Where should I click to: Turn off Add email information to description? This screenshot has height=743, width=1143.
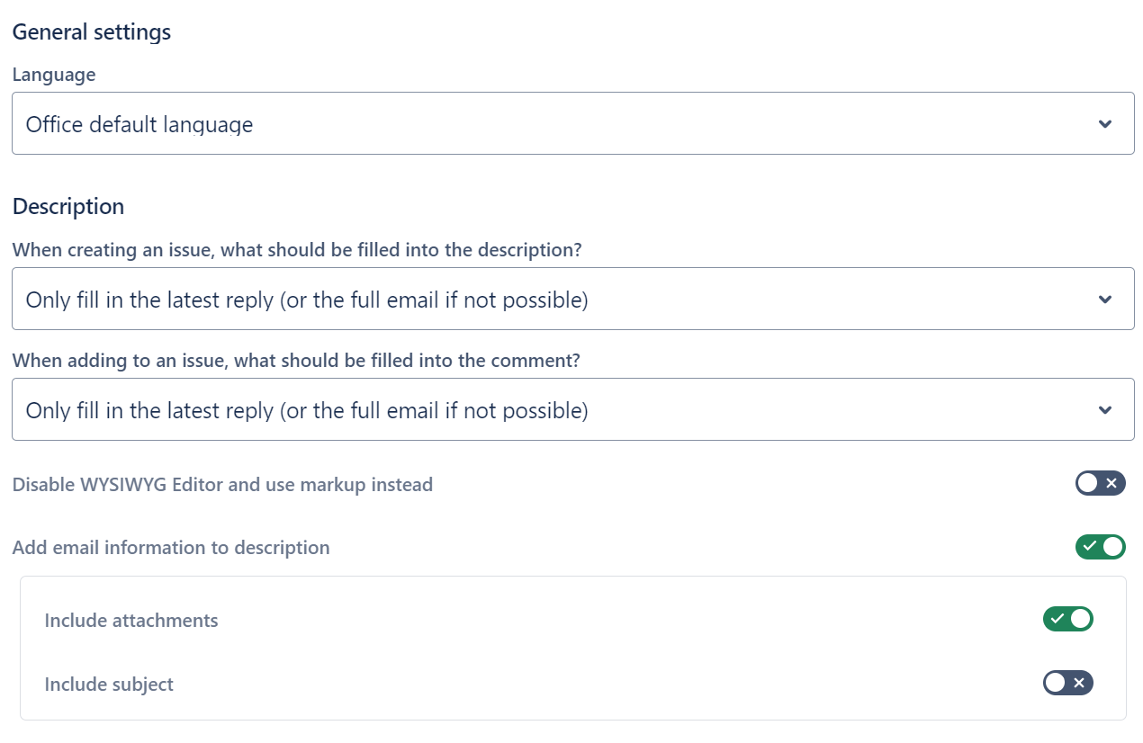tap(1100, 546)
